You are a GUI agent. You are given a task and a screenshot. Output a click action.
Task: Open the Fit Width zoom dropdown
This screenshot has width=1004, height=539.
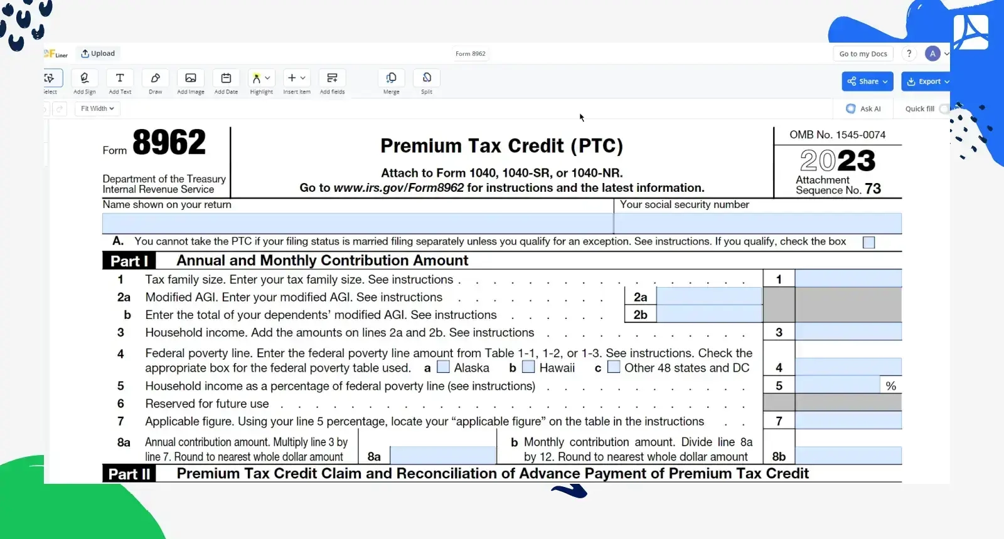point(97,108)
